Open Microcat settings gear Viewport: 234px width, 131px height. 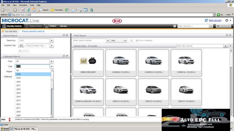click(227, 20)
